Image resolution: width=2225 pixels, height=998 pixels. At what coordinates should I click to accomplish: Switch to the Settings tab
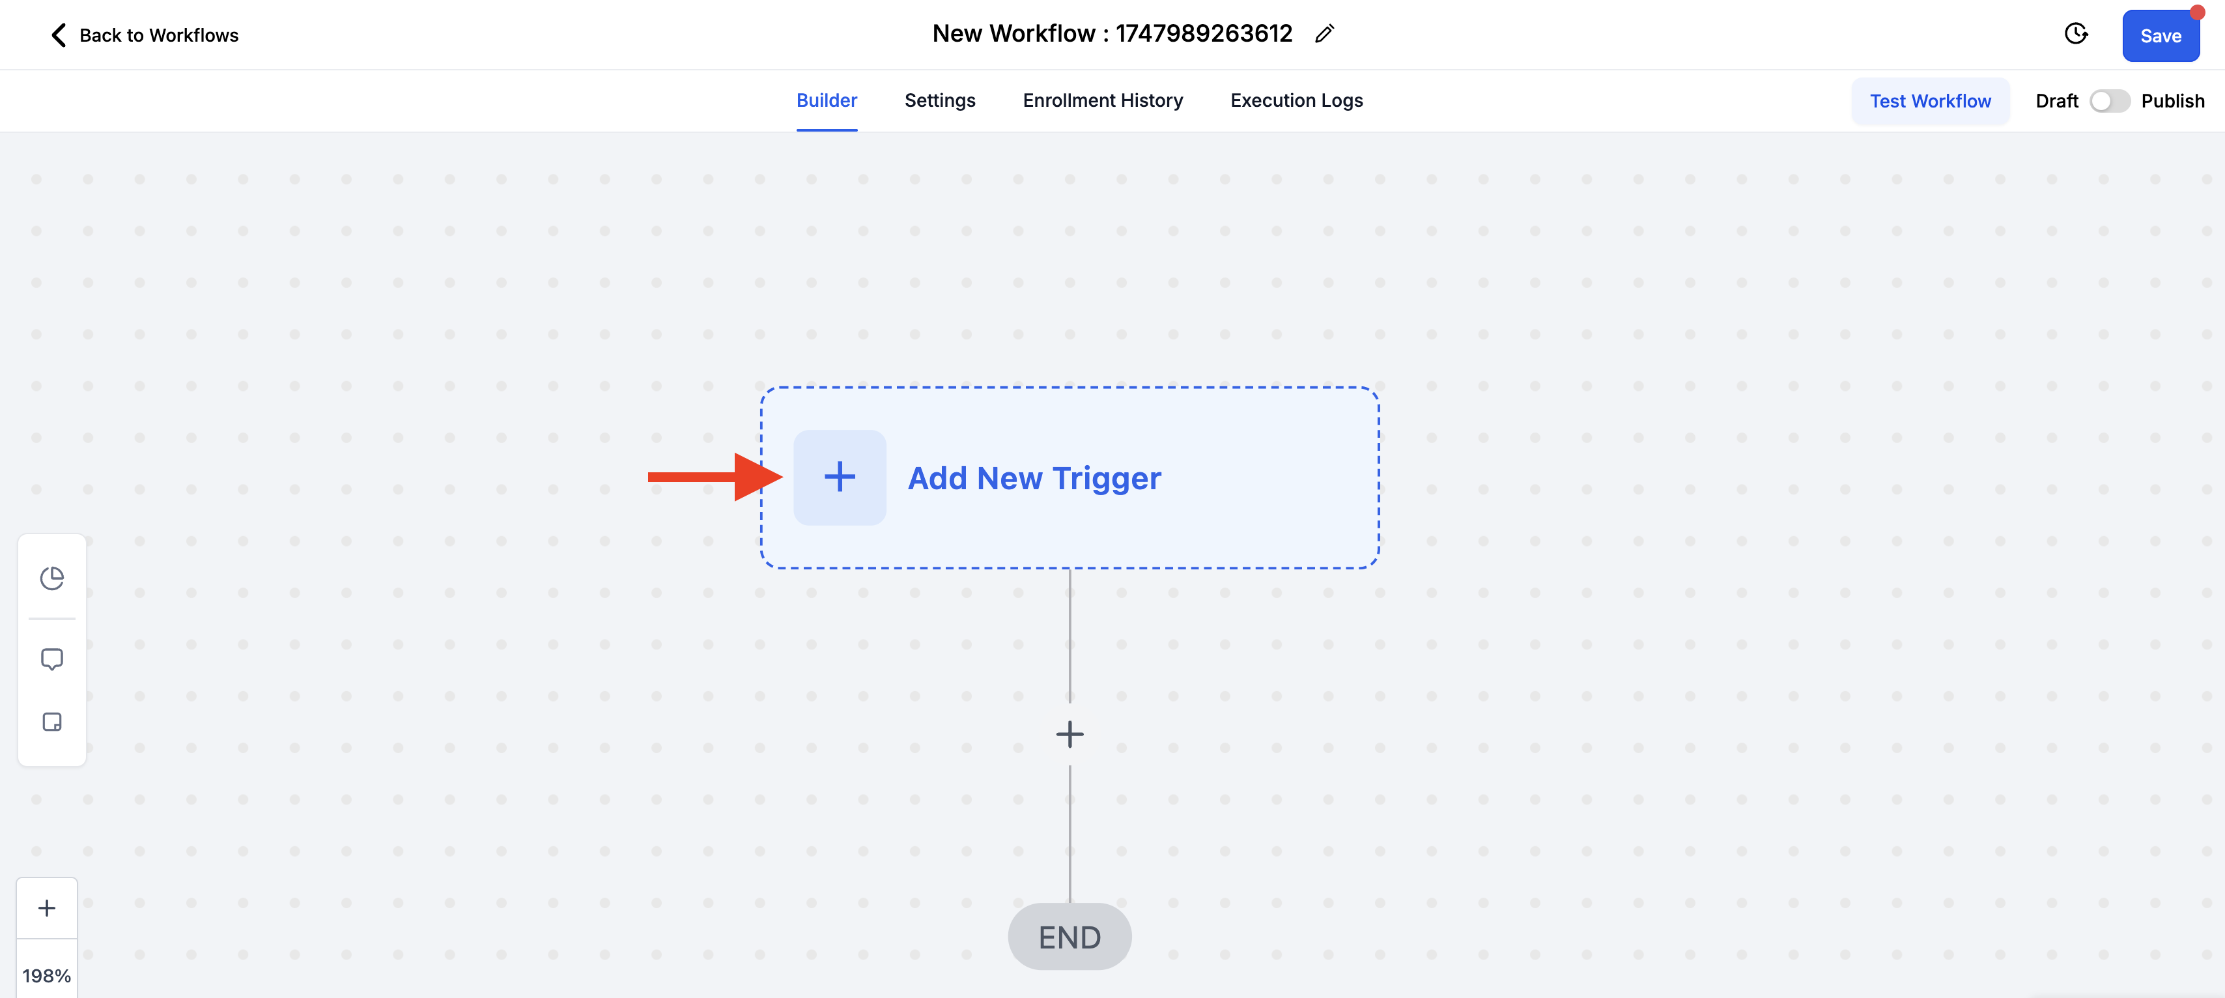[x=939, y=100]
